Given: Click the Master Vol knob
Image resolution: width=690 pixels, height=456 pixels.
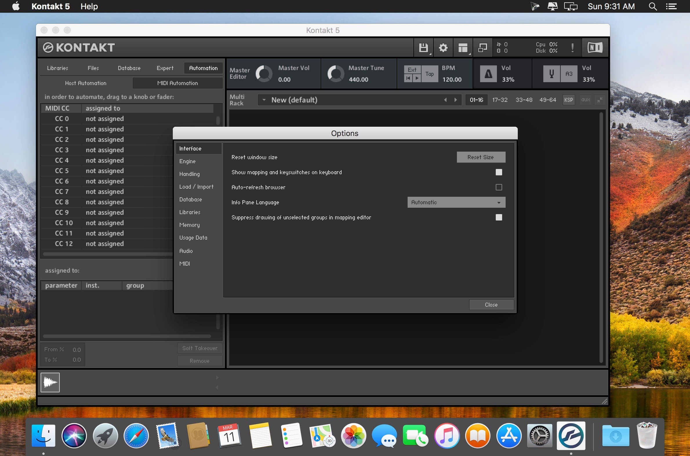Looking at the screenshot, I should click(264, 73).
